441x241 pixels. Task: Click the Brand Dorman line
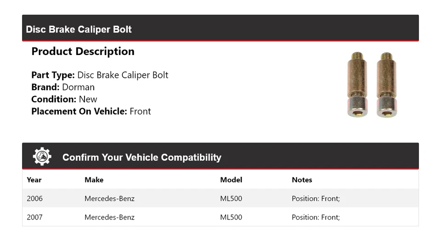(x=63, y=87)
